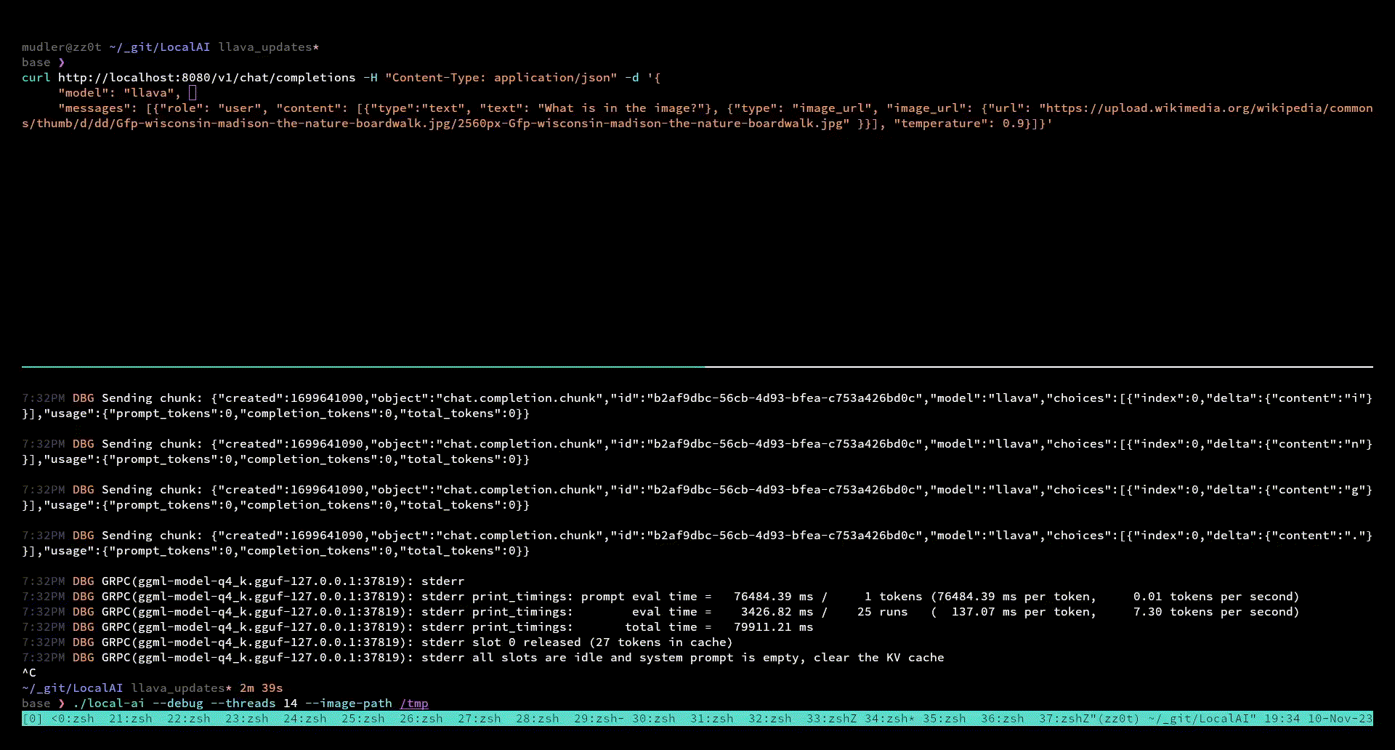The image size is (1395, 750).
Task: Click the bottom pane prompt arrow before ./local-ai
Action: pos(62,703)
